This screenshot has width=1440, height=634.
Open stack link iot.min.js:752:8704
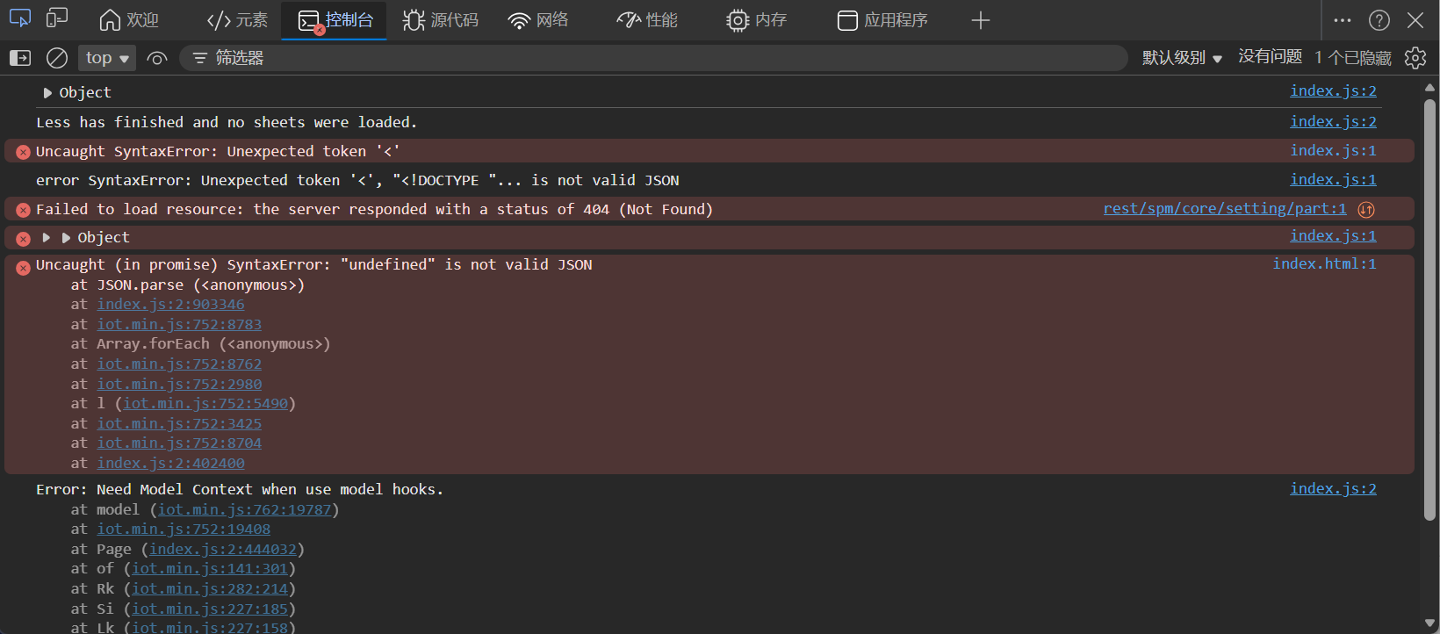pos(179,443)
